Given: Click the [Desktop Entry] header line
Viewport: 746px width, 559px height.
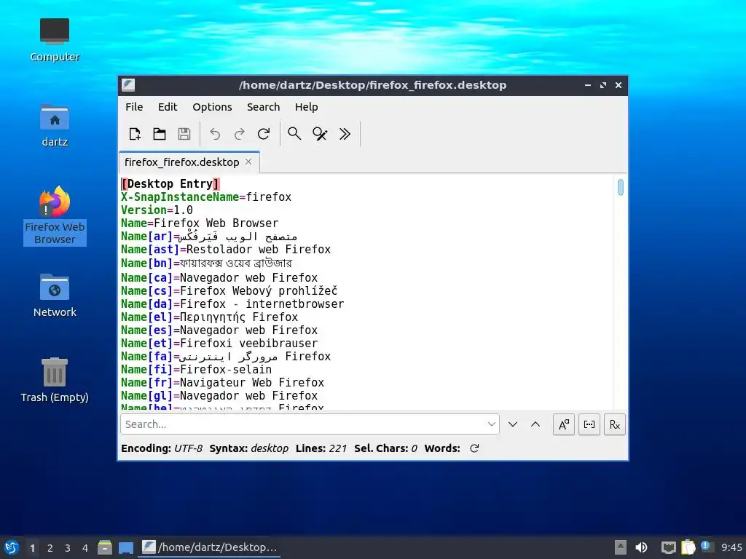Looking at the screenshot, I should 170,184.
